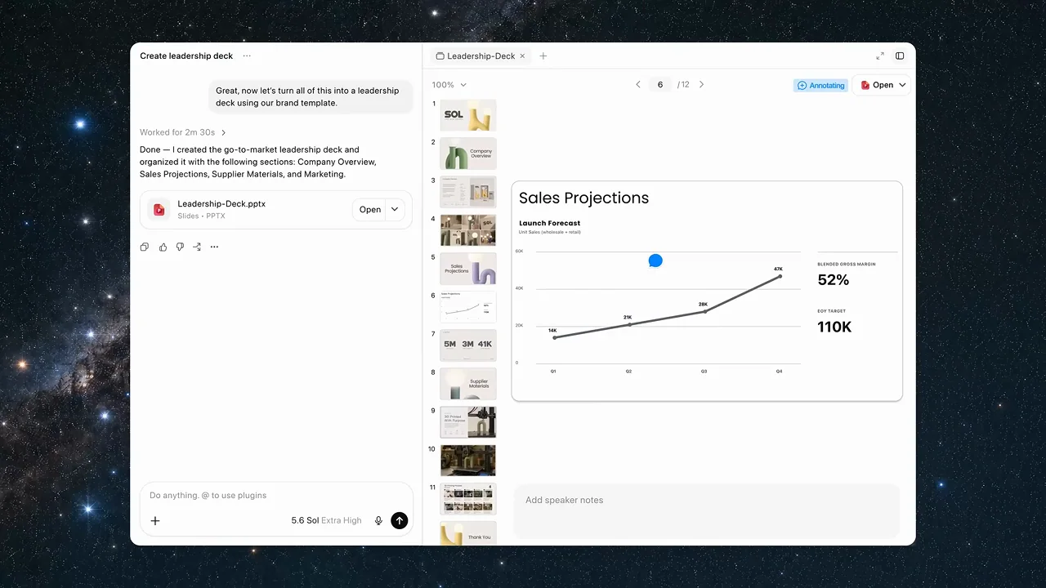Click the Leadership-Deck.pptx red file icon
Viewport: 1046px width, 588px height.
pos(159,210)
